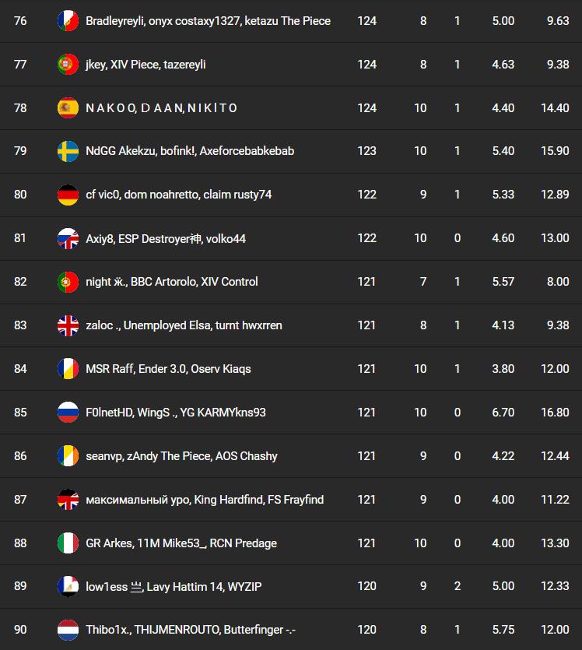Image resolution: width=582 pixels, height=650 pixels.
Task: Click Portugal flag beside jkey team
Action: (x=68, y=65)
